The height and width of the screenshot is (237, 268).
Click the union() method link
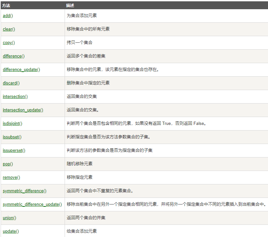click(10, 218)
